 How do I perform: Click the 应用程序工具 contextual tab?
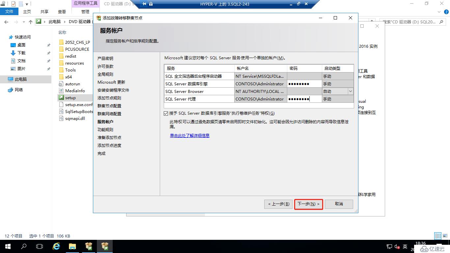(x=86, y=4)
